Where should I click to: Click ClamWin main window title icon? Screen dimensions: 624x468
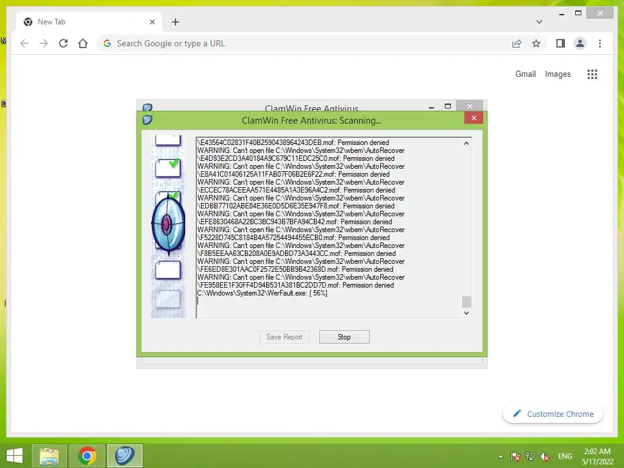click(x=147, y=107)
